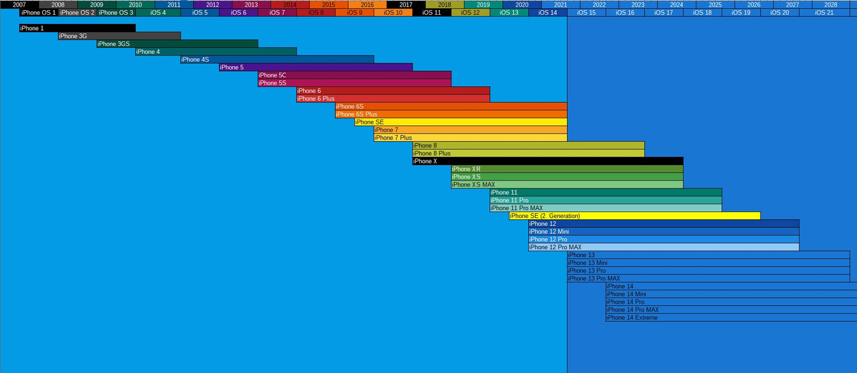Select the purple iPhone 5 bar
Viewport: 857px width, 373px height.
click(x=316, y=67)
